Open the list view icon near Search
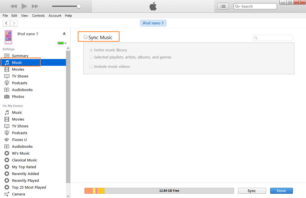The height and width of the screenshot is (198, 306). tap(223, 6)
